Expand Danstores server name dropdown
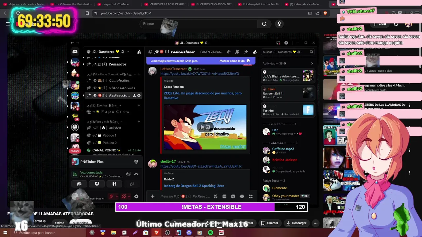 click(x=128, y=52)
